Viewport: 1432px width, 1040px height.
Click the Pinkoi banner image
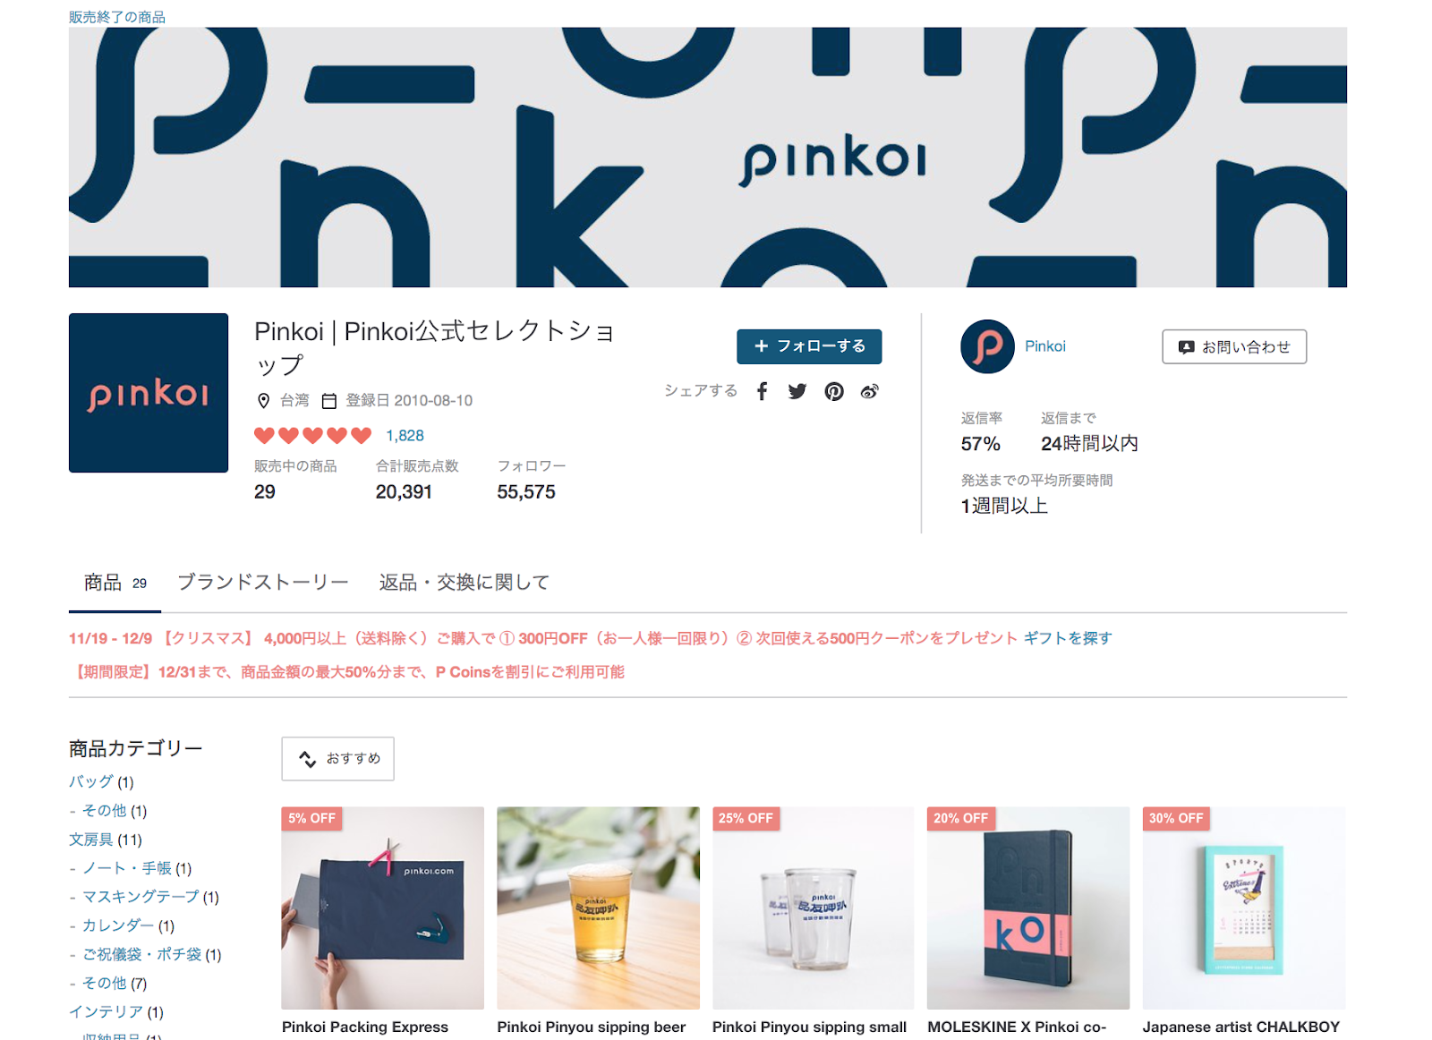[x=708, y=158]
